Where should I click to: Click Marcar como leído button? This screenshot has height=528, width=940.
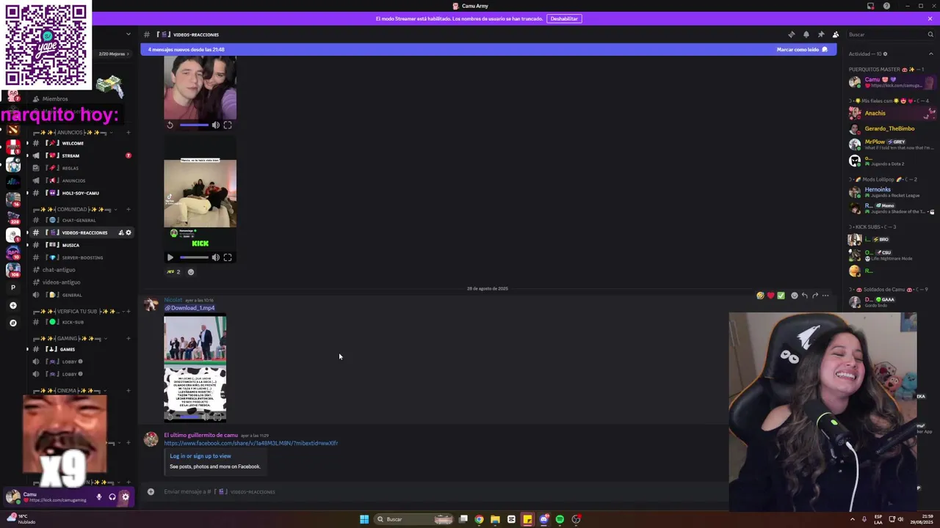click(x=802, y=50)
